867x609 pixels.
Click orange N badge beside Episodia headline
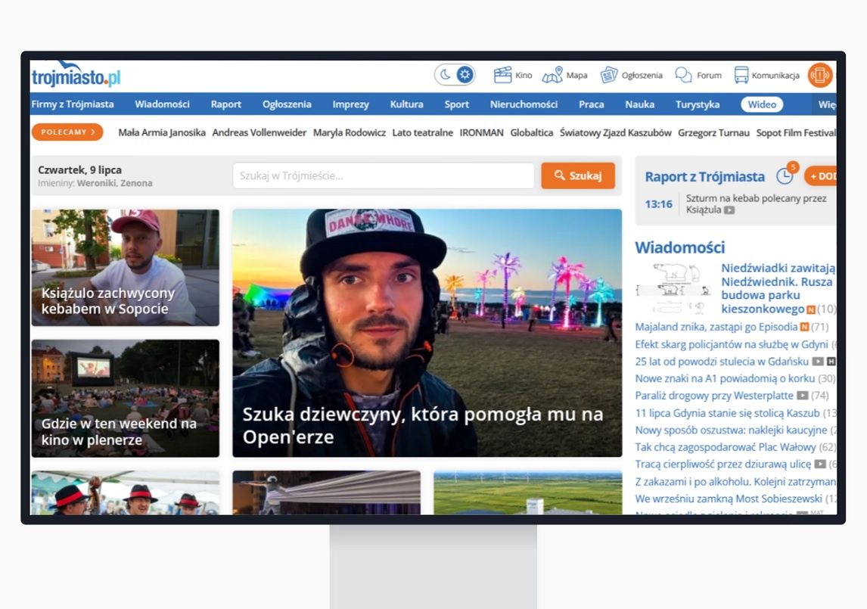[804, 328]
